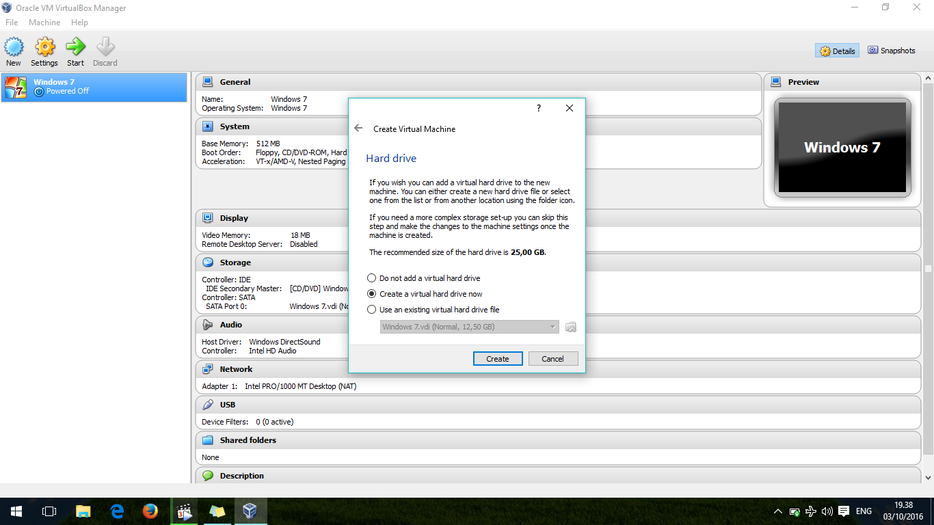Click the Network section icon
The width and height of the screenshot is (934, 525).
pos(209,369)
